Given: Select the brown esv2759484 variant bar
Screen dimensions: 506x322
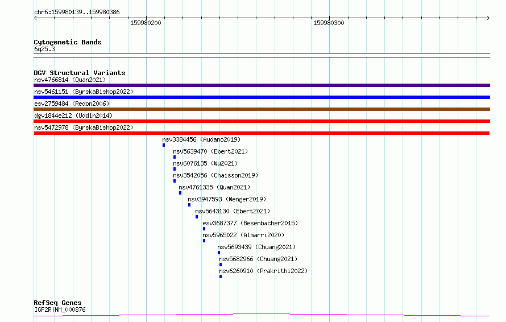Looking at the screenshot, I should pyautogui.click(x=262, y=109).
